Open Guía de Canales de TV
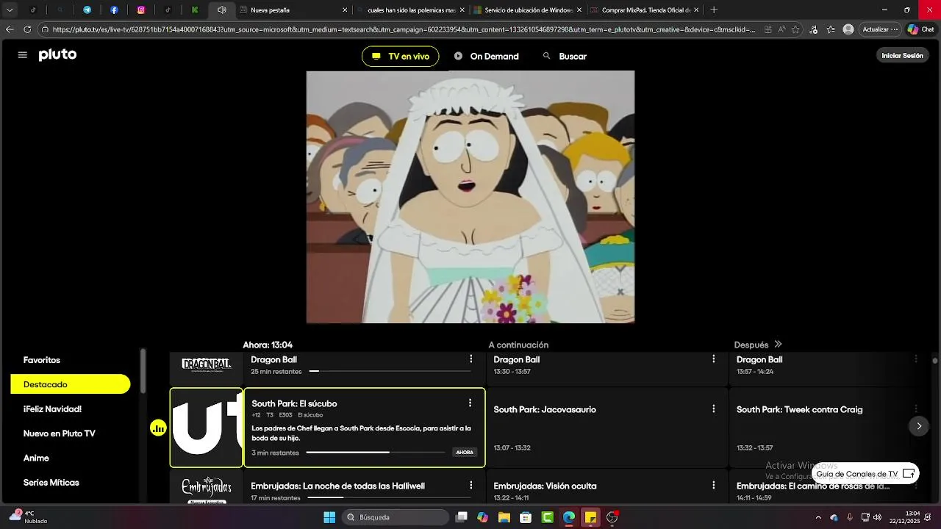The image size is (941, 529). (865, 474)
